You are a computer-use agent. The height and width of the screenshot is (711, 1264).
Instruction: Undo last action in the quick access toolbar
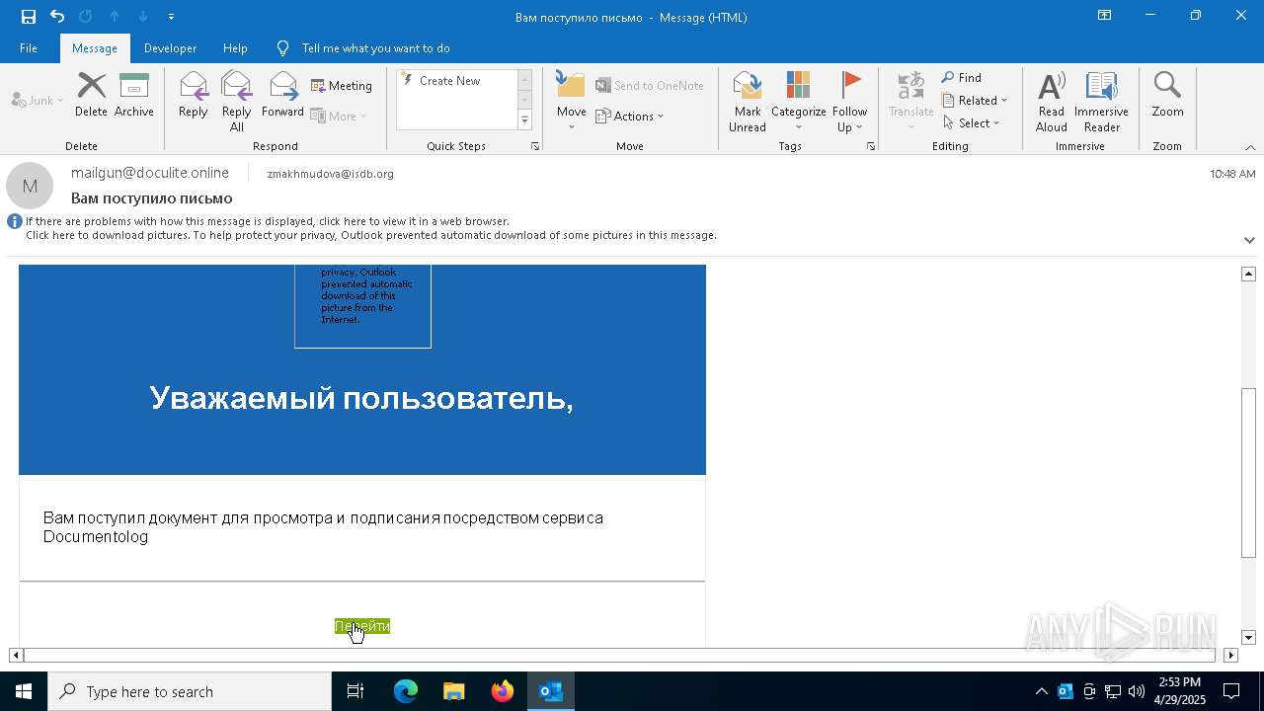pyautogui.click(x=57, y=17)
